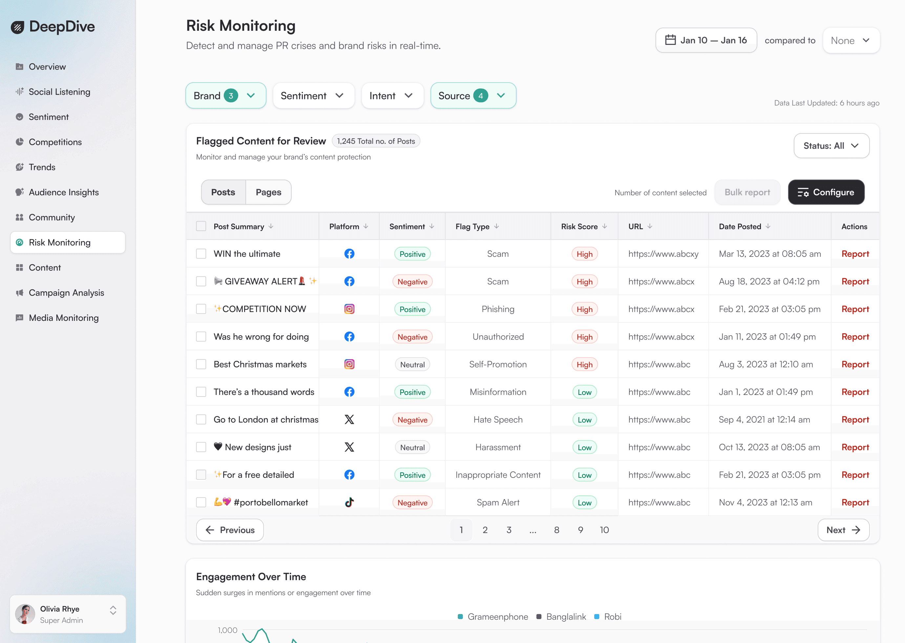
Task: Switch to the Pages tab
Action: [x=268, y=192]
